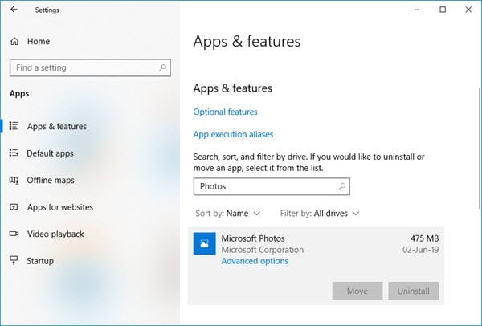Screen dimensions: 482x326
Task: Click the Apps & features list icon
Action: click(x=14, y=126)
